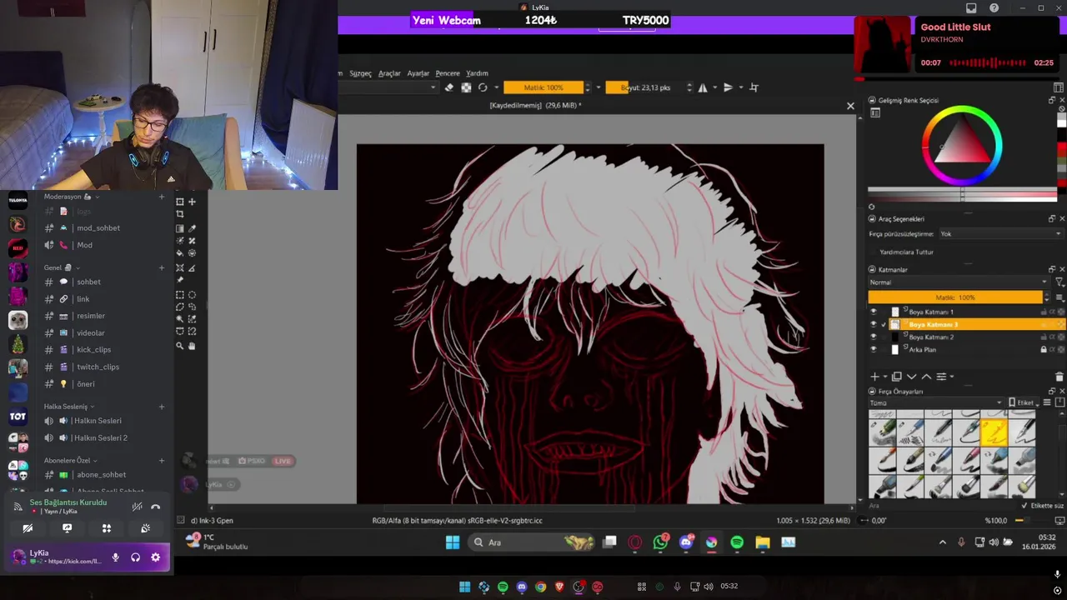This screenshot has height=600, width=1067.
Task: Open Araçlar menu
Action: coord(389,73)
